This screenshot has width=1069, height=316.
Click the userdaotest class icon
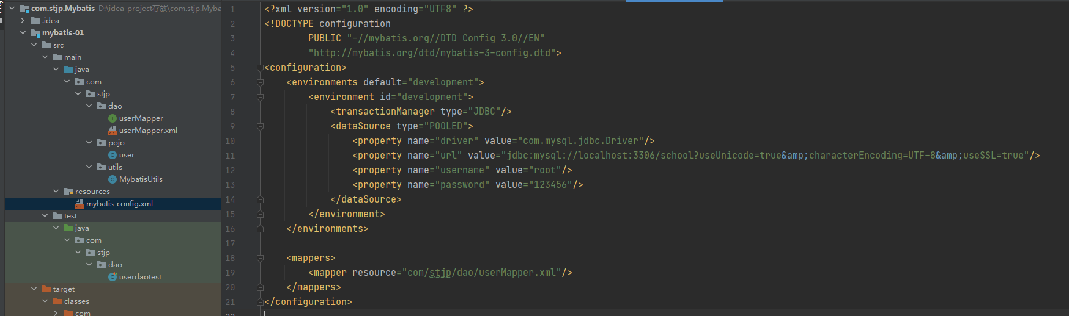[113, 277]
